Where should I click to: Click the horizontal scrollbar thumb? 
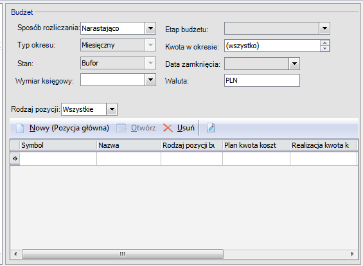123,254
